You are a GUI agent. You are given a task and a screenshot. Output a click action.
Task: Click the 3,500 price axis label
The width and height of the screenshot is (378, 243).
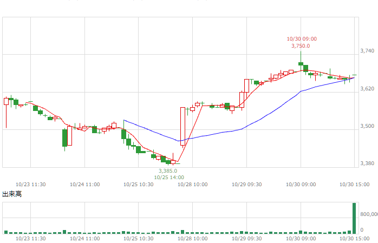coord(367,126)
